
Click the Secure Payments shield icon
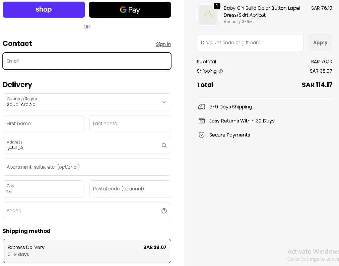tap(202, 135)
